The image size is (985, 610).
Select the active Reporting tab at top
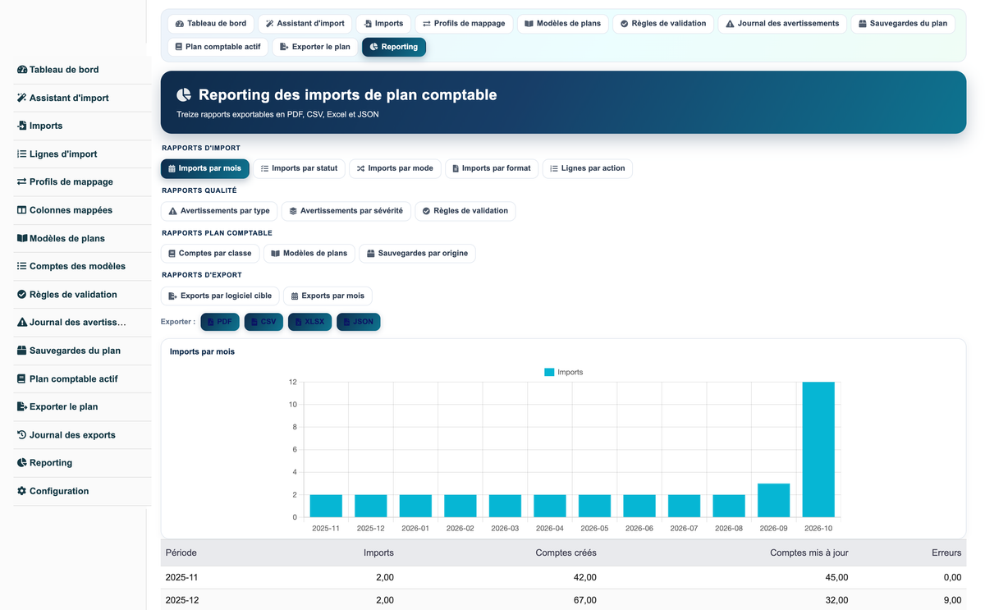394,47
